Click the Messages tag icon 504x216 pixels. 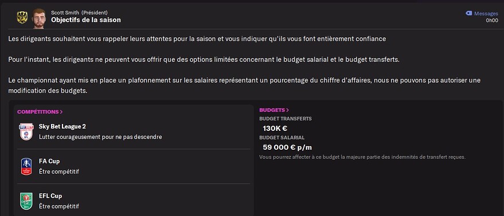click(x=468, y=14)
